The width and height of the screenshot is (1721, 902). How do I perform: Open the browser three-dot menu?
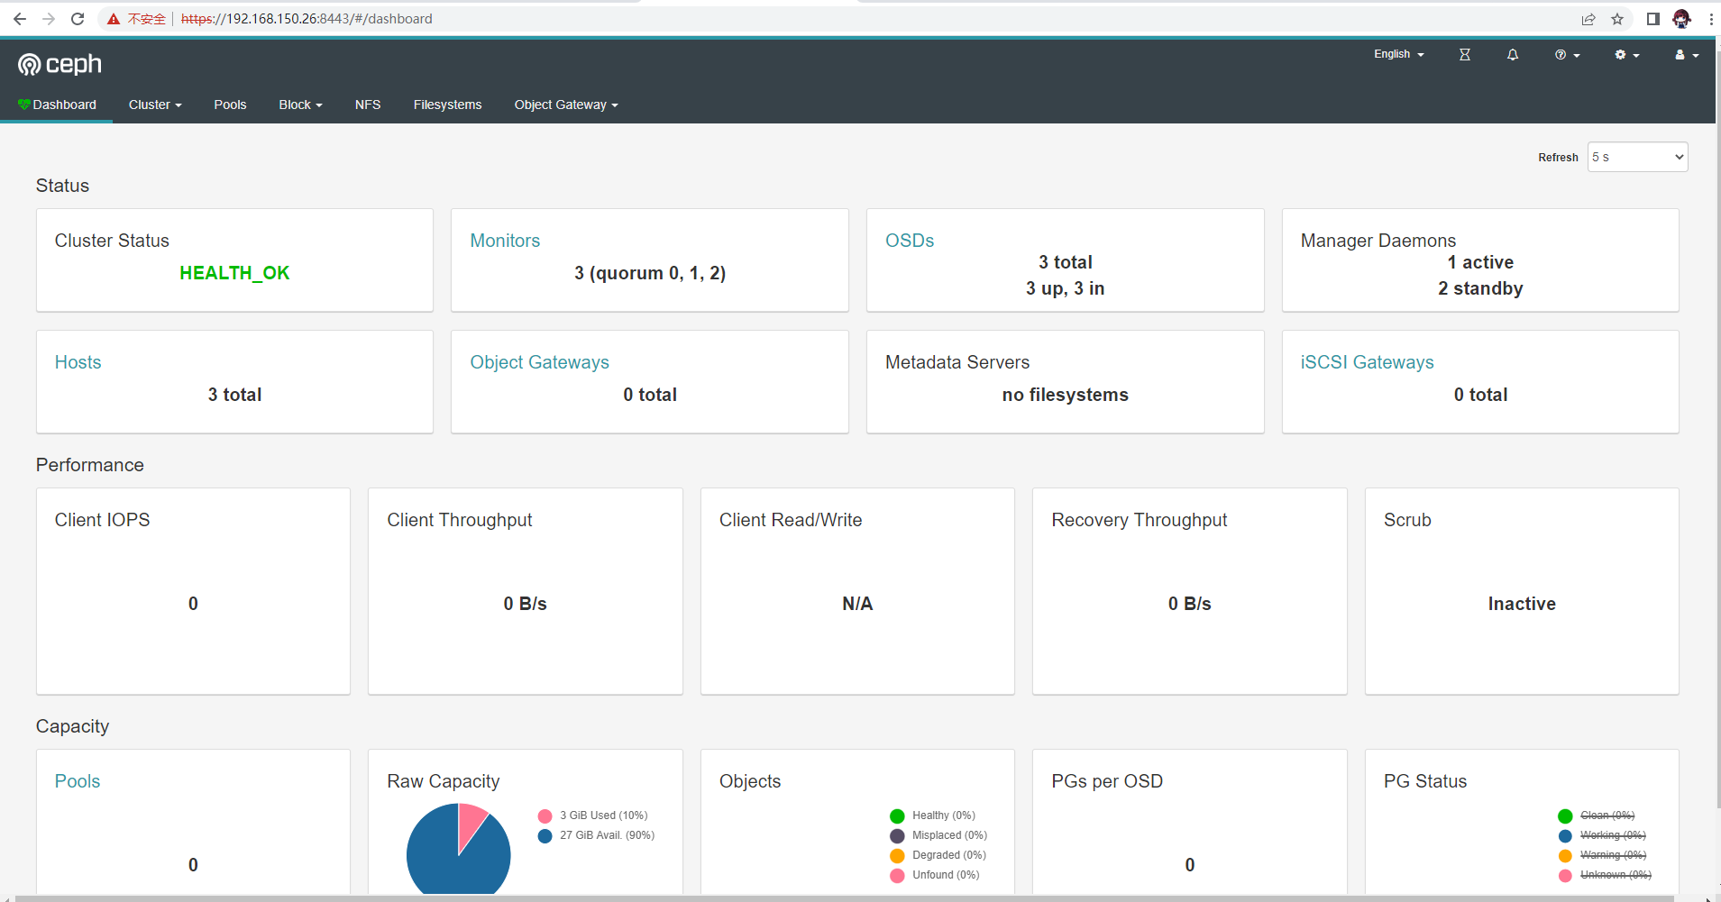(x=1710, y=19)
